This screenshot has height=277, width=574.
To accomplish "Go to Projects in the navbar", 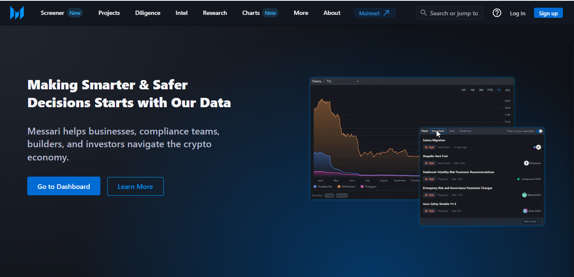I will point(109,13).
